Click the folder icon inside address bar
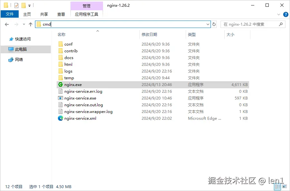The width and height of the screenshot is (290, 191). point(39,24)
